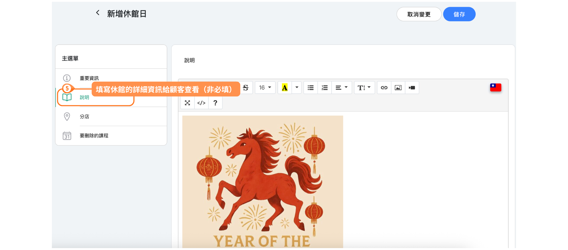
Task: Insert an unordered bullet list
Action: [311, 88]
